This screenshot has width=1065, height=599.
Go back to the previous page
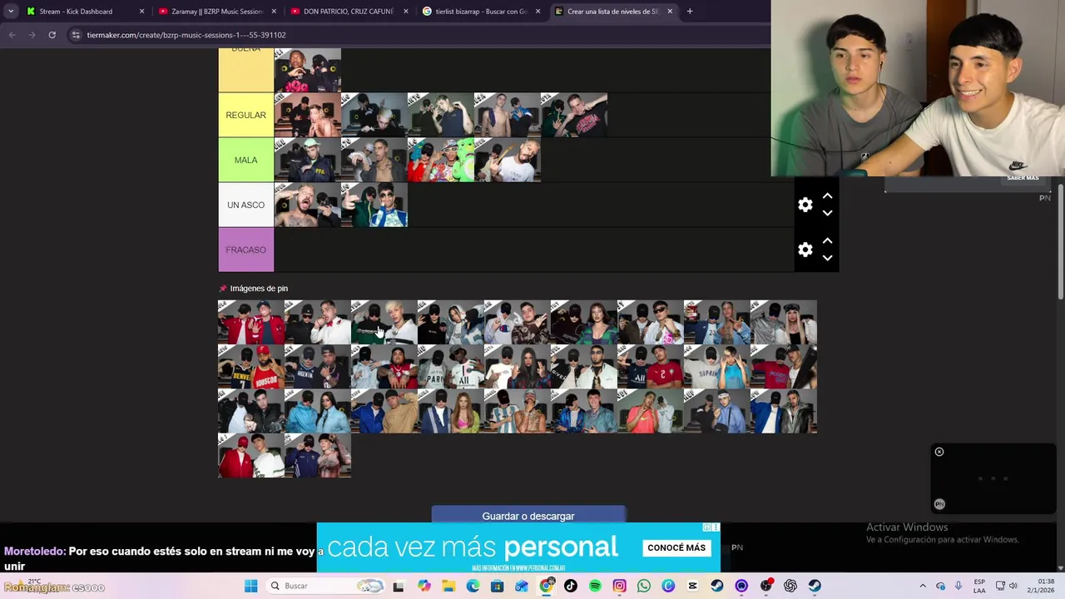pos(12,35)
